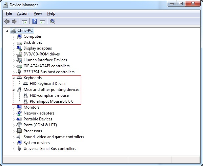Click the IEEE 1394 Bus host controllers icon
Screen dimensions: 203x166
19,72
